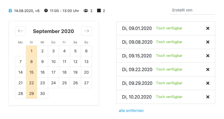Image resolution: width=224 pixels, height=119 pixels.
Task: Pick September 25 in the calendar
Action: [64, 83]
